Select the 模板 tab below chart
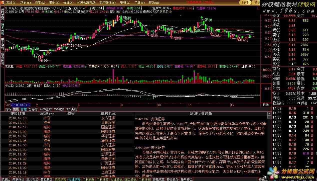The image size is (317, 181). 16,109
